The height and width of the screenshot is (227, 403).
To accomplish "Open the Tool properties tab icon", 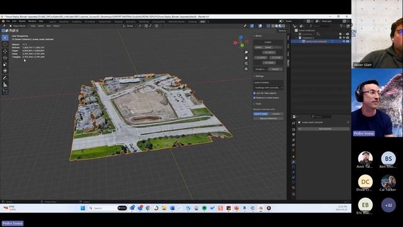I will [293, 124].
